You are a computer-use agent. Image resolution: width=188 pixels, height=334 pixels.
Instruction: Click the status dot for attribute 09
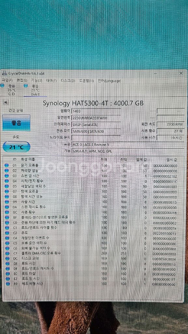(7, 202)
